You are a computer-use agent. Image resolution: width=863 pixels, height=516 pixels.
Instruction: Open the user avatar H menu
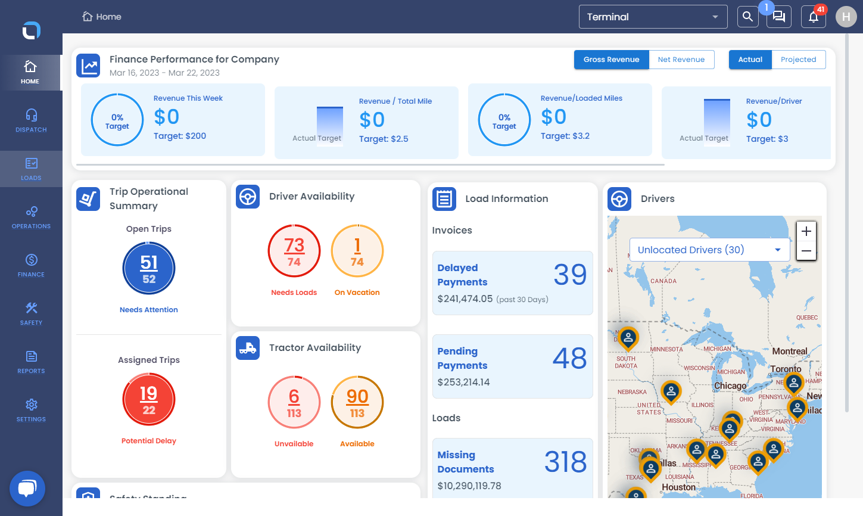846,17
